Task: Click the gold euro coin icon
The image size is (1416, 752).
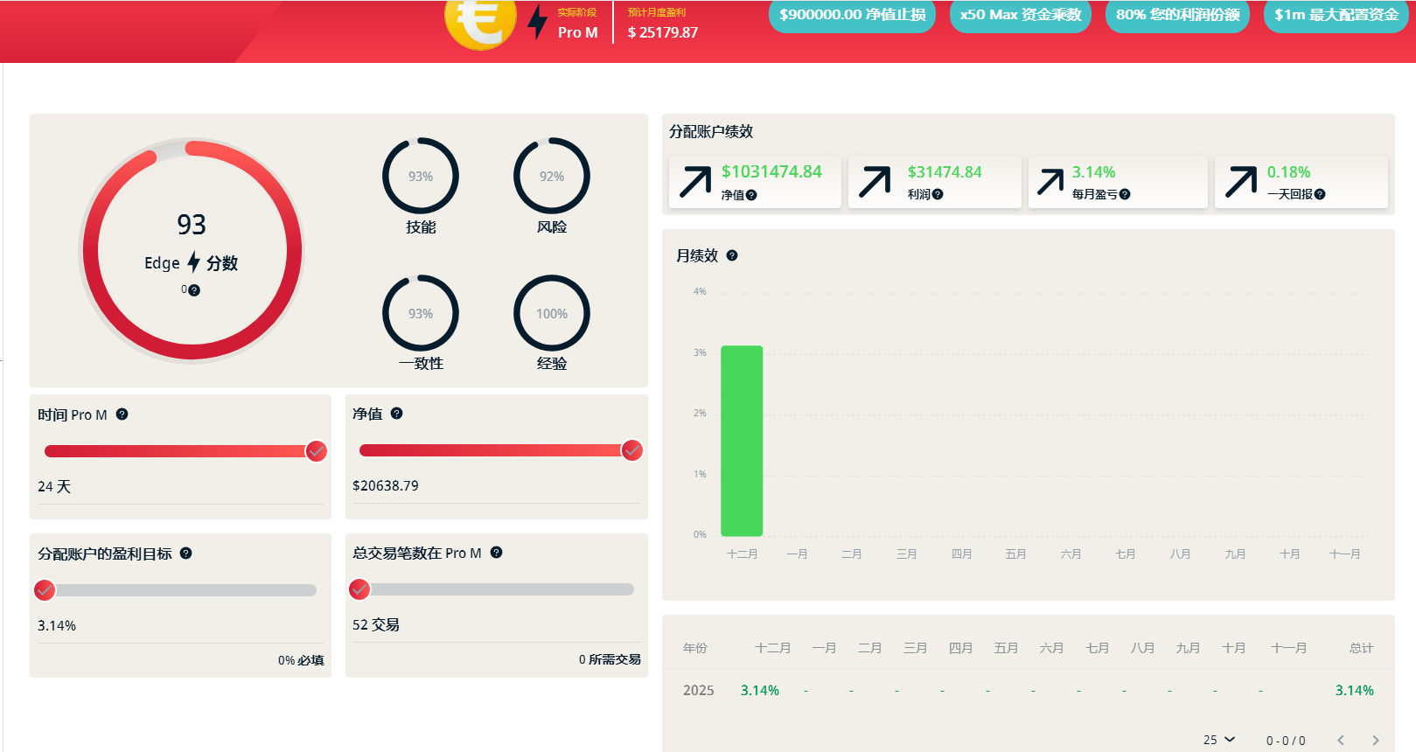Action: (479, 20)
